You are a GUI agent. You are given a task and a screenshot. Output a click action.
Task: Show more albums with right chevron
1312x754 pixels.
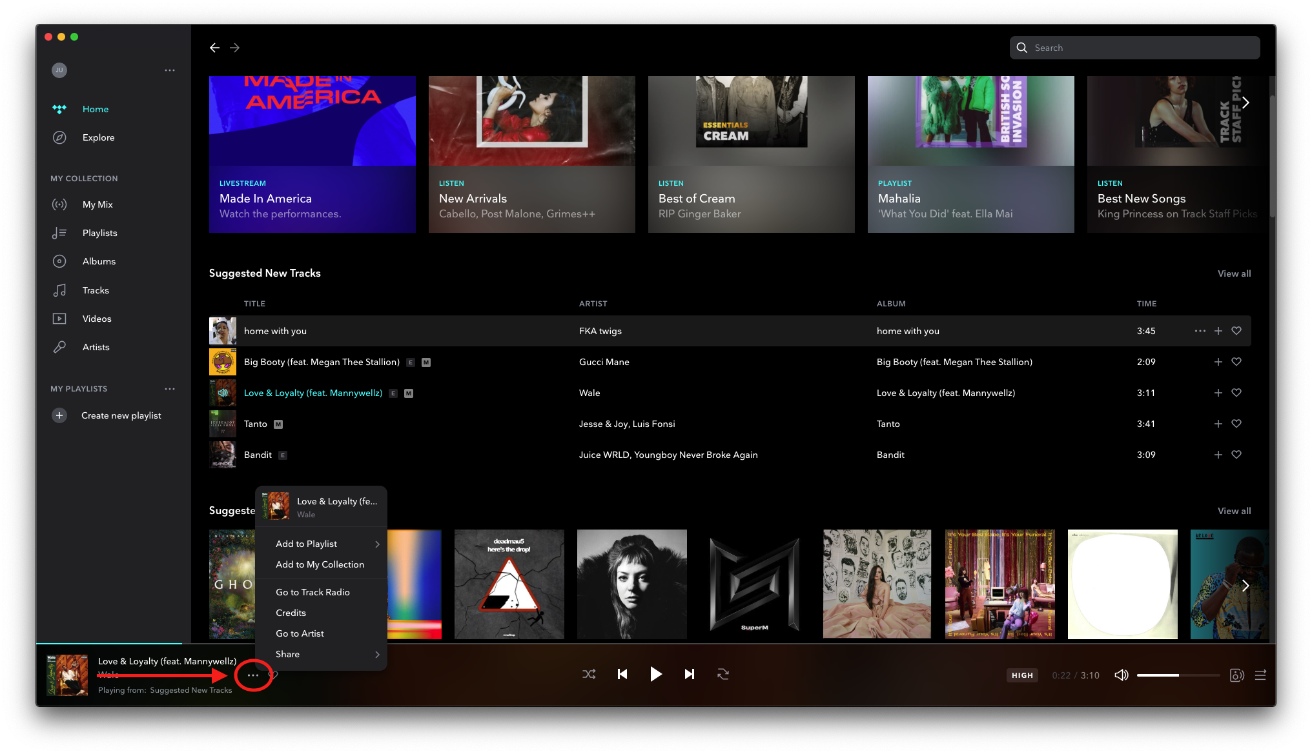1245,586
